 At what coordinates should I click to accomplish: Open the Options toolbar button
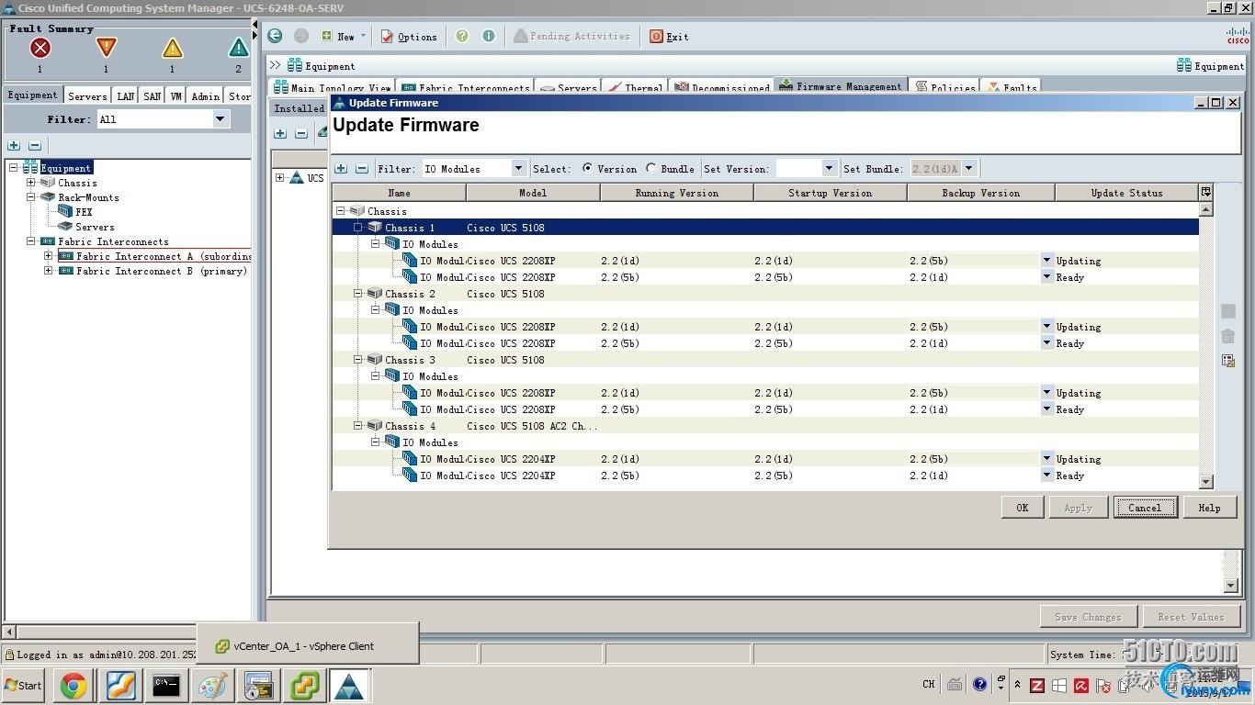[410, 36]
